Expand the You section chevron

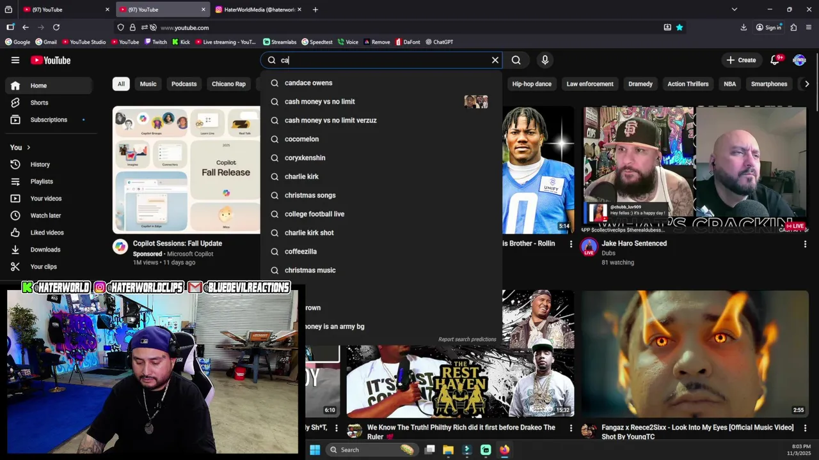coord(28,148)
